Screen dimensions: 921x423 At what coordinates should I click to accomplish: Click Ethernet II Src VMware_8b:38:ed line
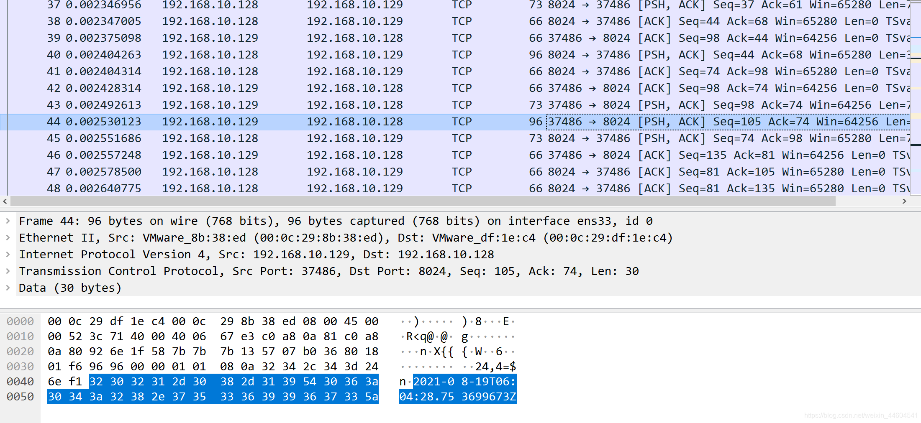[x=346, y=238]
